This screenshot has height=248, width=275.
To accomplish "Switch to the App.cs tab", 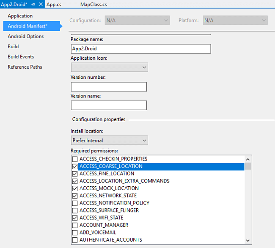I will (54, 4).
